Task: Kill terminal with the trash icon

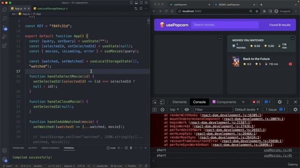Action: point(131,148)
